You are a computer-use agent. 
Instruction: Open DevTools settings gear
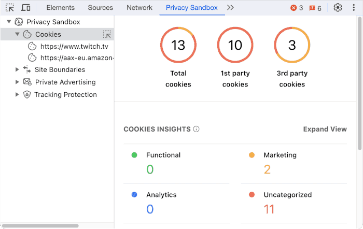[x=338, y=8]
